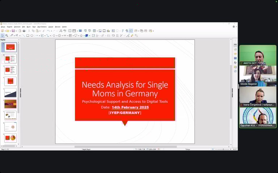
Task: Click the Export as PDF icon
Action: pos(20,31)
